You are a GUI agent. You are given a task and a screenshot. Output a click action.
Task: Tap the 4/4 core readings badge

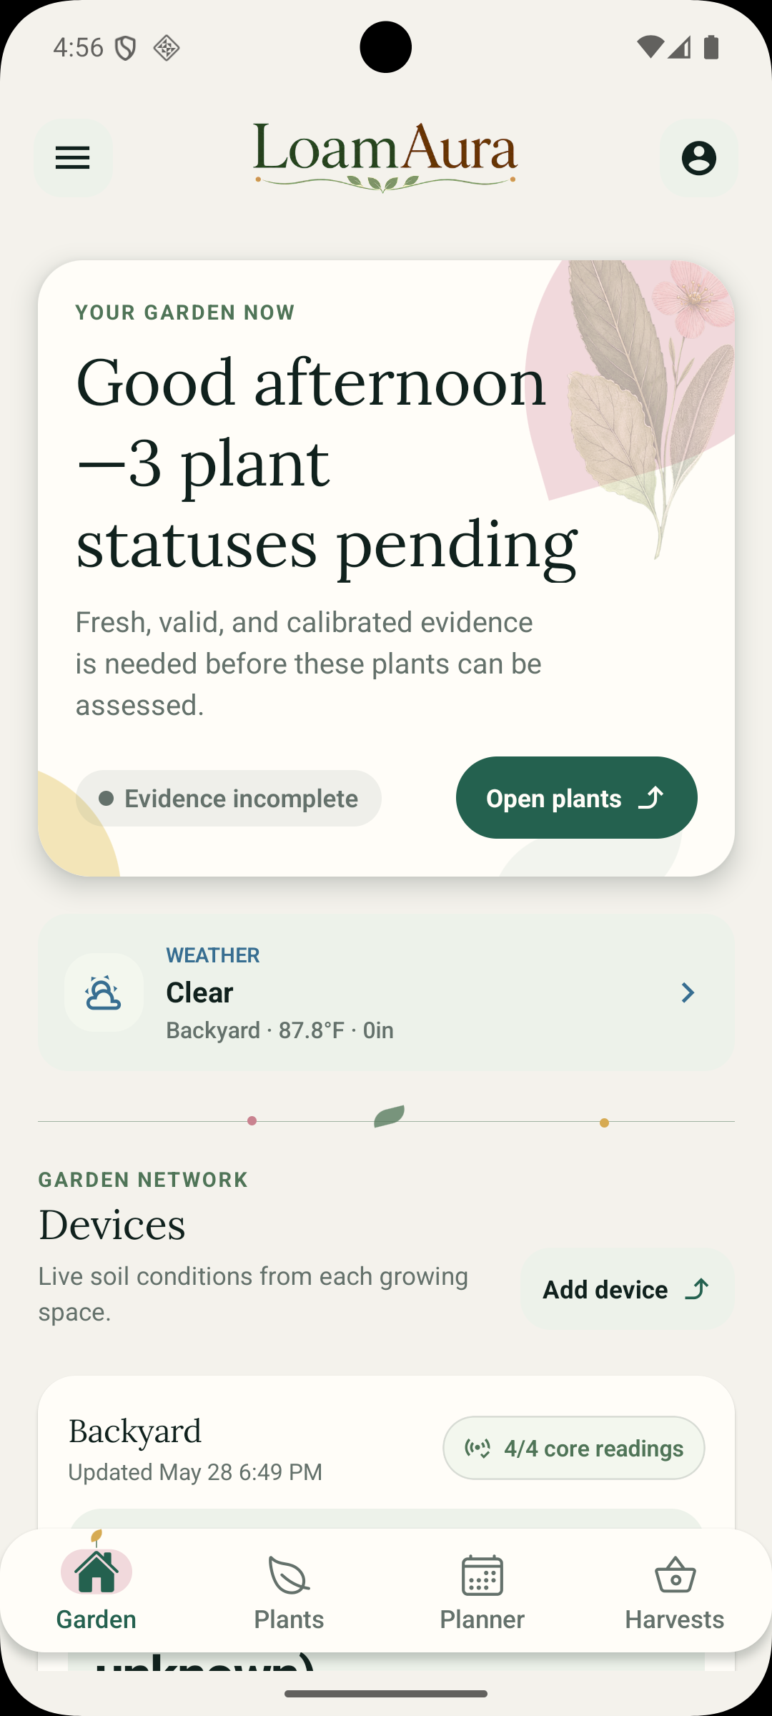574,1448
